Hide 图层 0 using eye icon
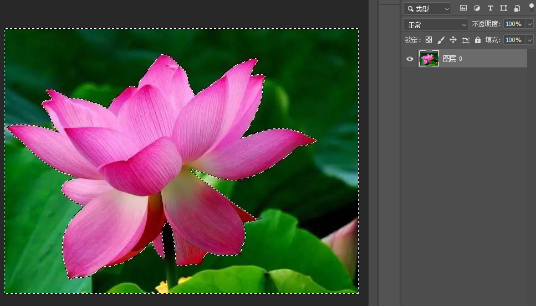536x306 pixels. [x=410, y=59]
